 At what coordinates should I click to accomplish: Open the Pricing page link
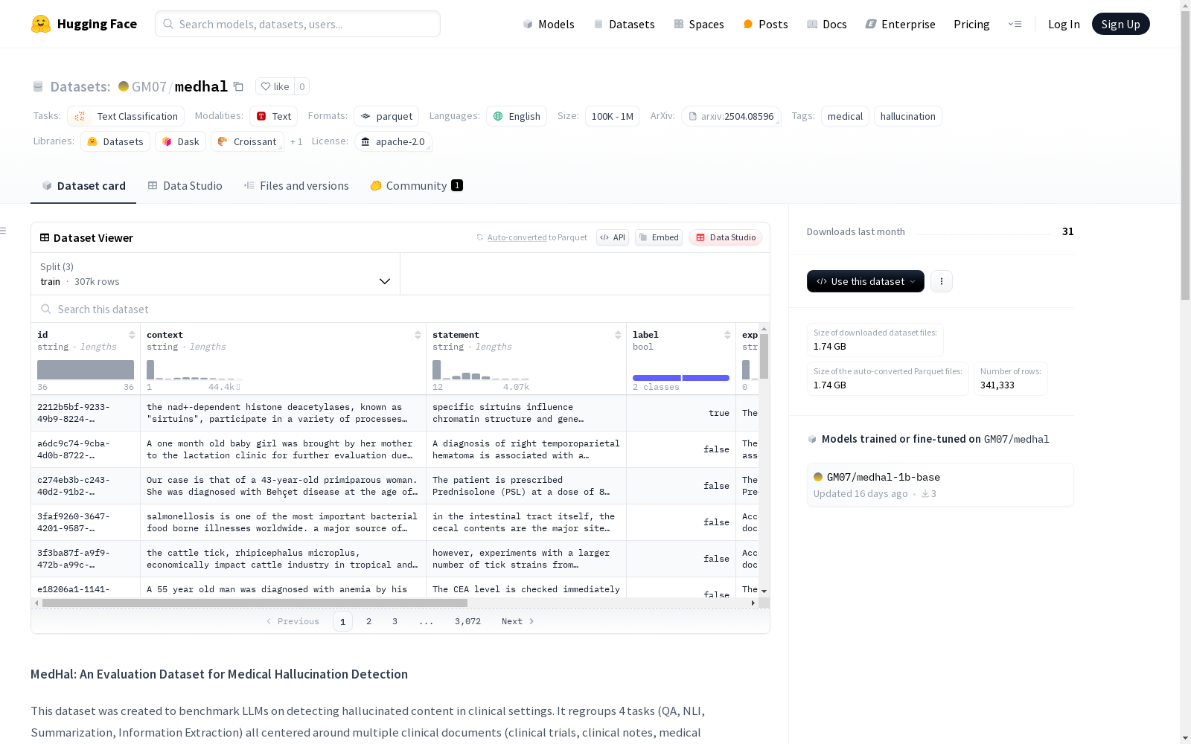[x=971, y=24]
